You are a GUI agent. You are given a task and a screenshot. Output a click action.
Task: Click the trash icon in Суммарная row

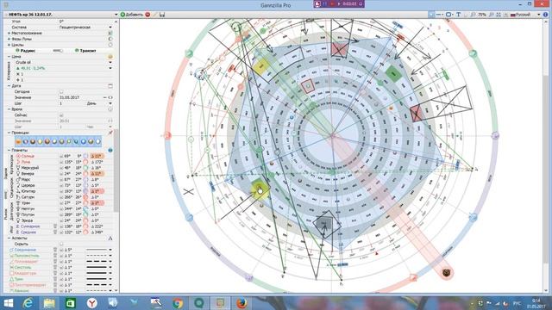pyautogui.click(x=55, y=226)
